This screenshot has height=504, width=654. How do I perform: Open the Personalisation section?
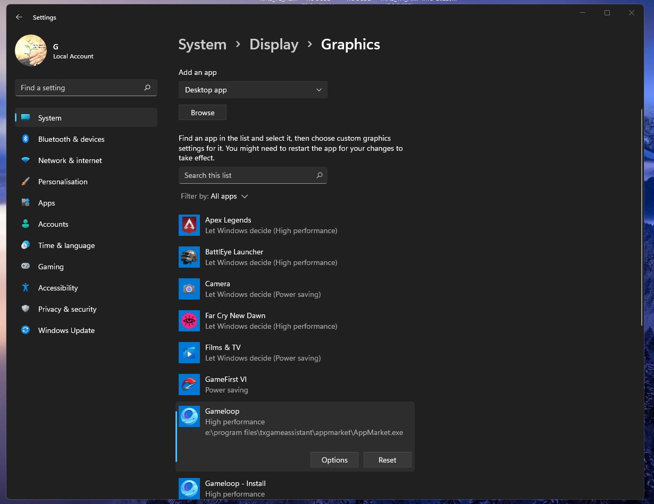coord(86,182)
